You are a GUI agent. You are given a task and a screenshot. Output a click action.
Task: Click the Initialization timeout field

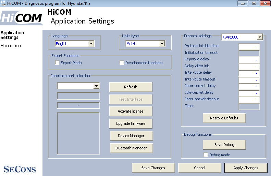249,53
